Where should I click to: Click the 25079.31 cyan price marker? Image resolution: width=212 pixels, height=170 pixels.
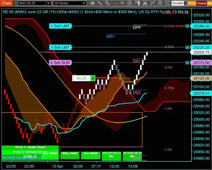point(201,93)
